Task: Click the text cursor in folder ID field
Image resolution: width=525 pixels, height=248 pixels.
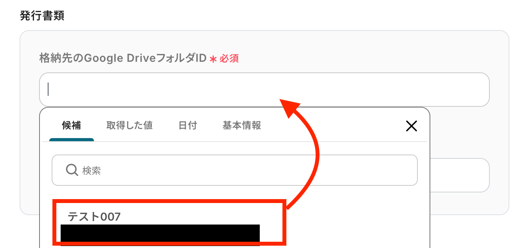Action: pos(48,89)
